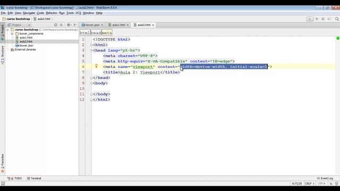The height and width of the screenshot is (191, 340).
Task: Click the title text Aula 2: Viewport
Action: 140,72
